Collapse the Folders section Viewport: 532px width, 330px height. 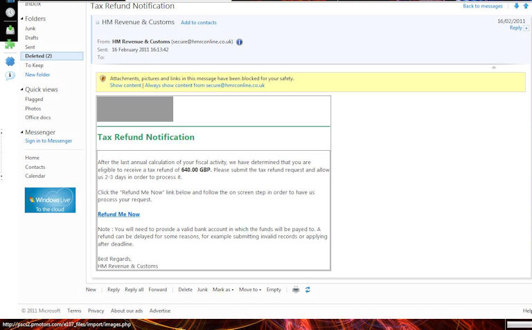tap(21, 19)
